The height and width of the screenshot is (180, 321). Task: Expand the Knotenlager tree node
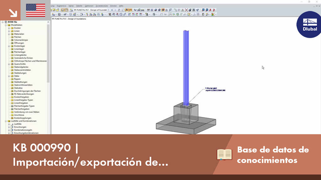(9, 46)
